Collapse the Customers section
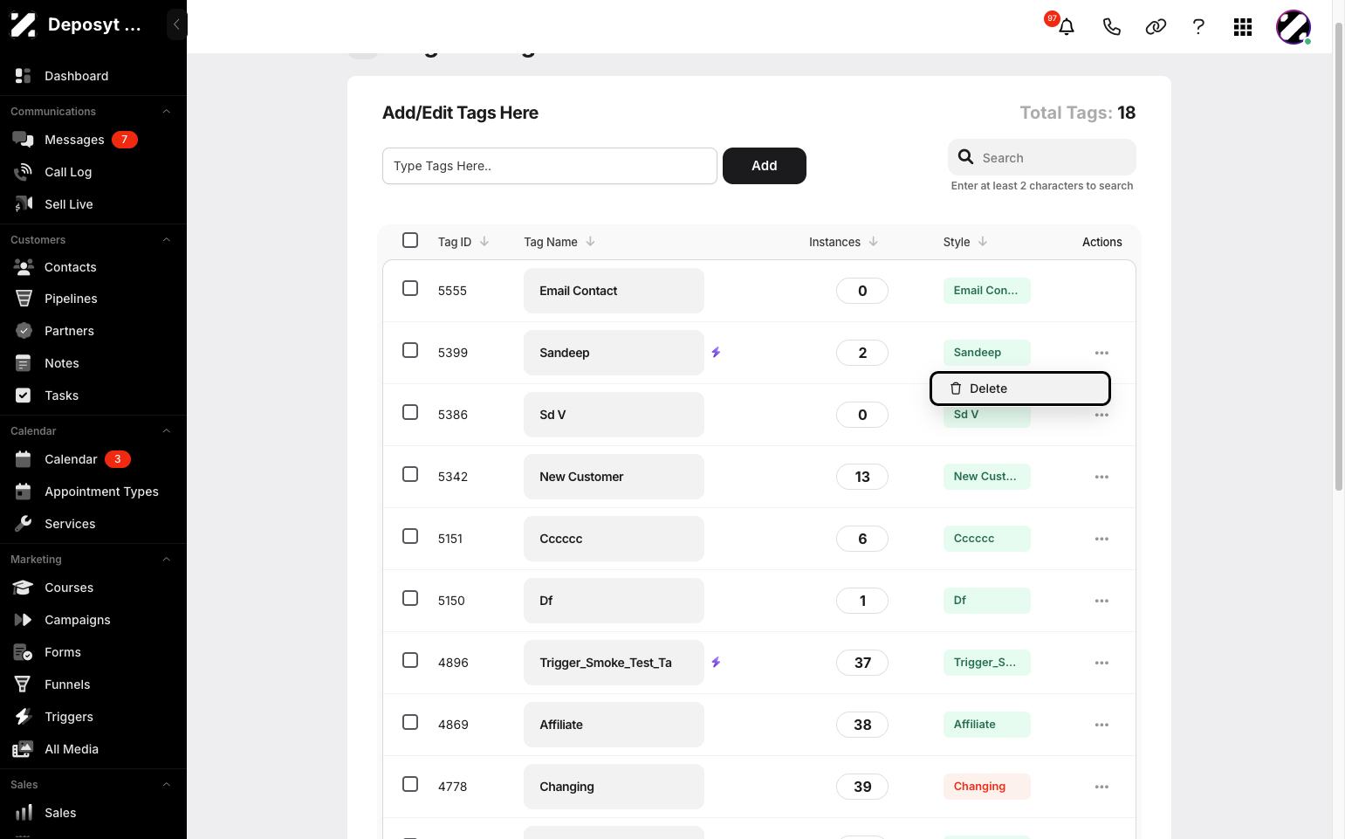Viewport: 1345px width, 839px height. coord(166,240)
